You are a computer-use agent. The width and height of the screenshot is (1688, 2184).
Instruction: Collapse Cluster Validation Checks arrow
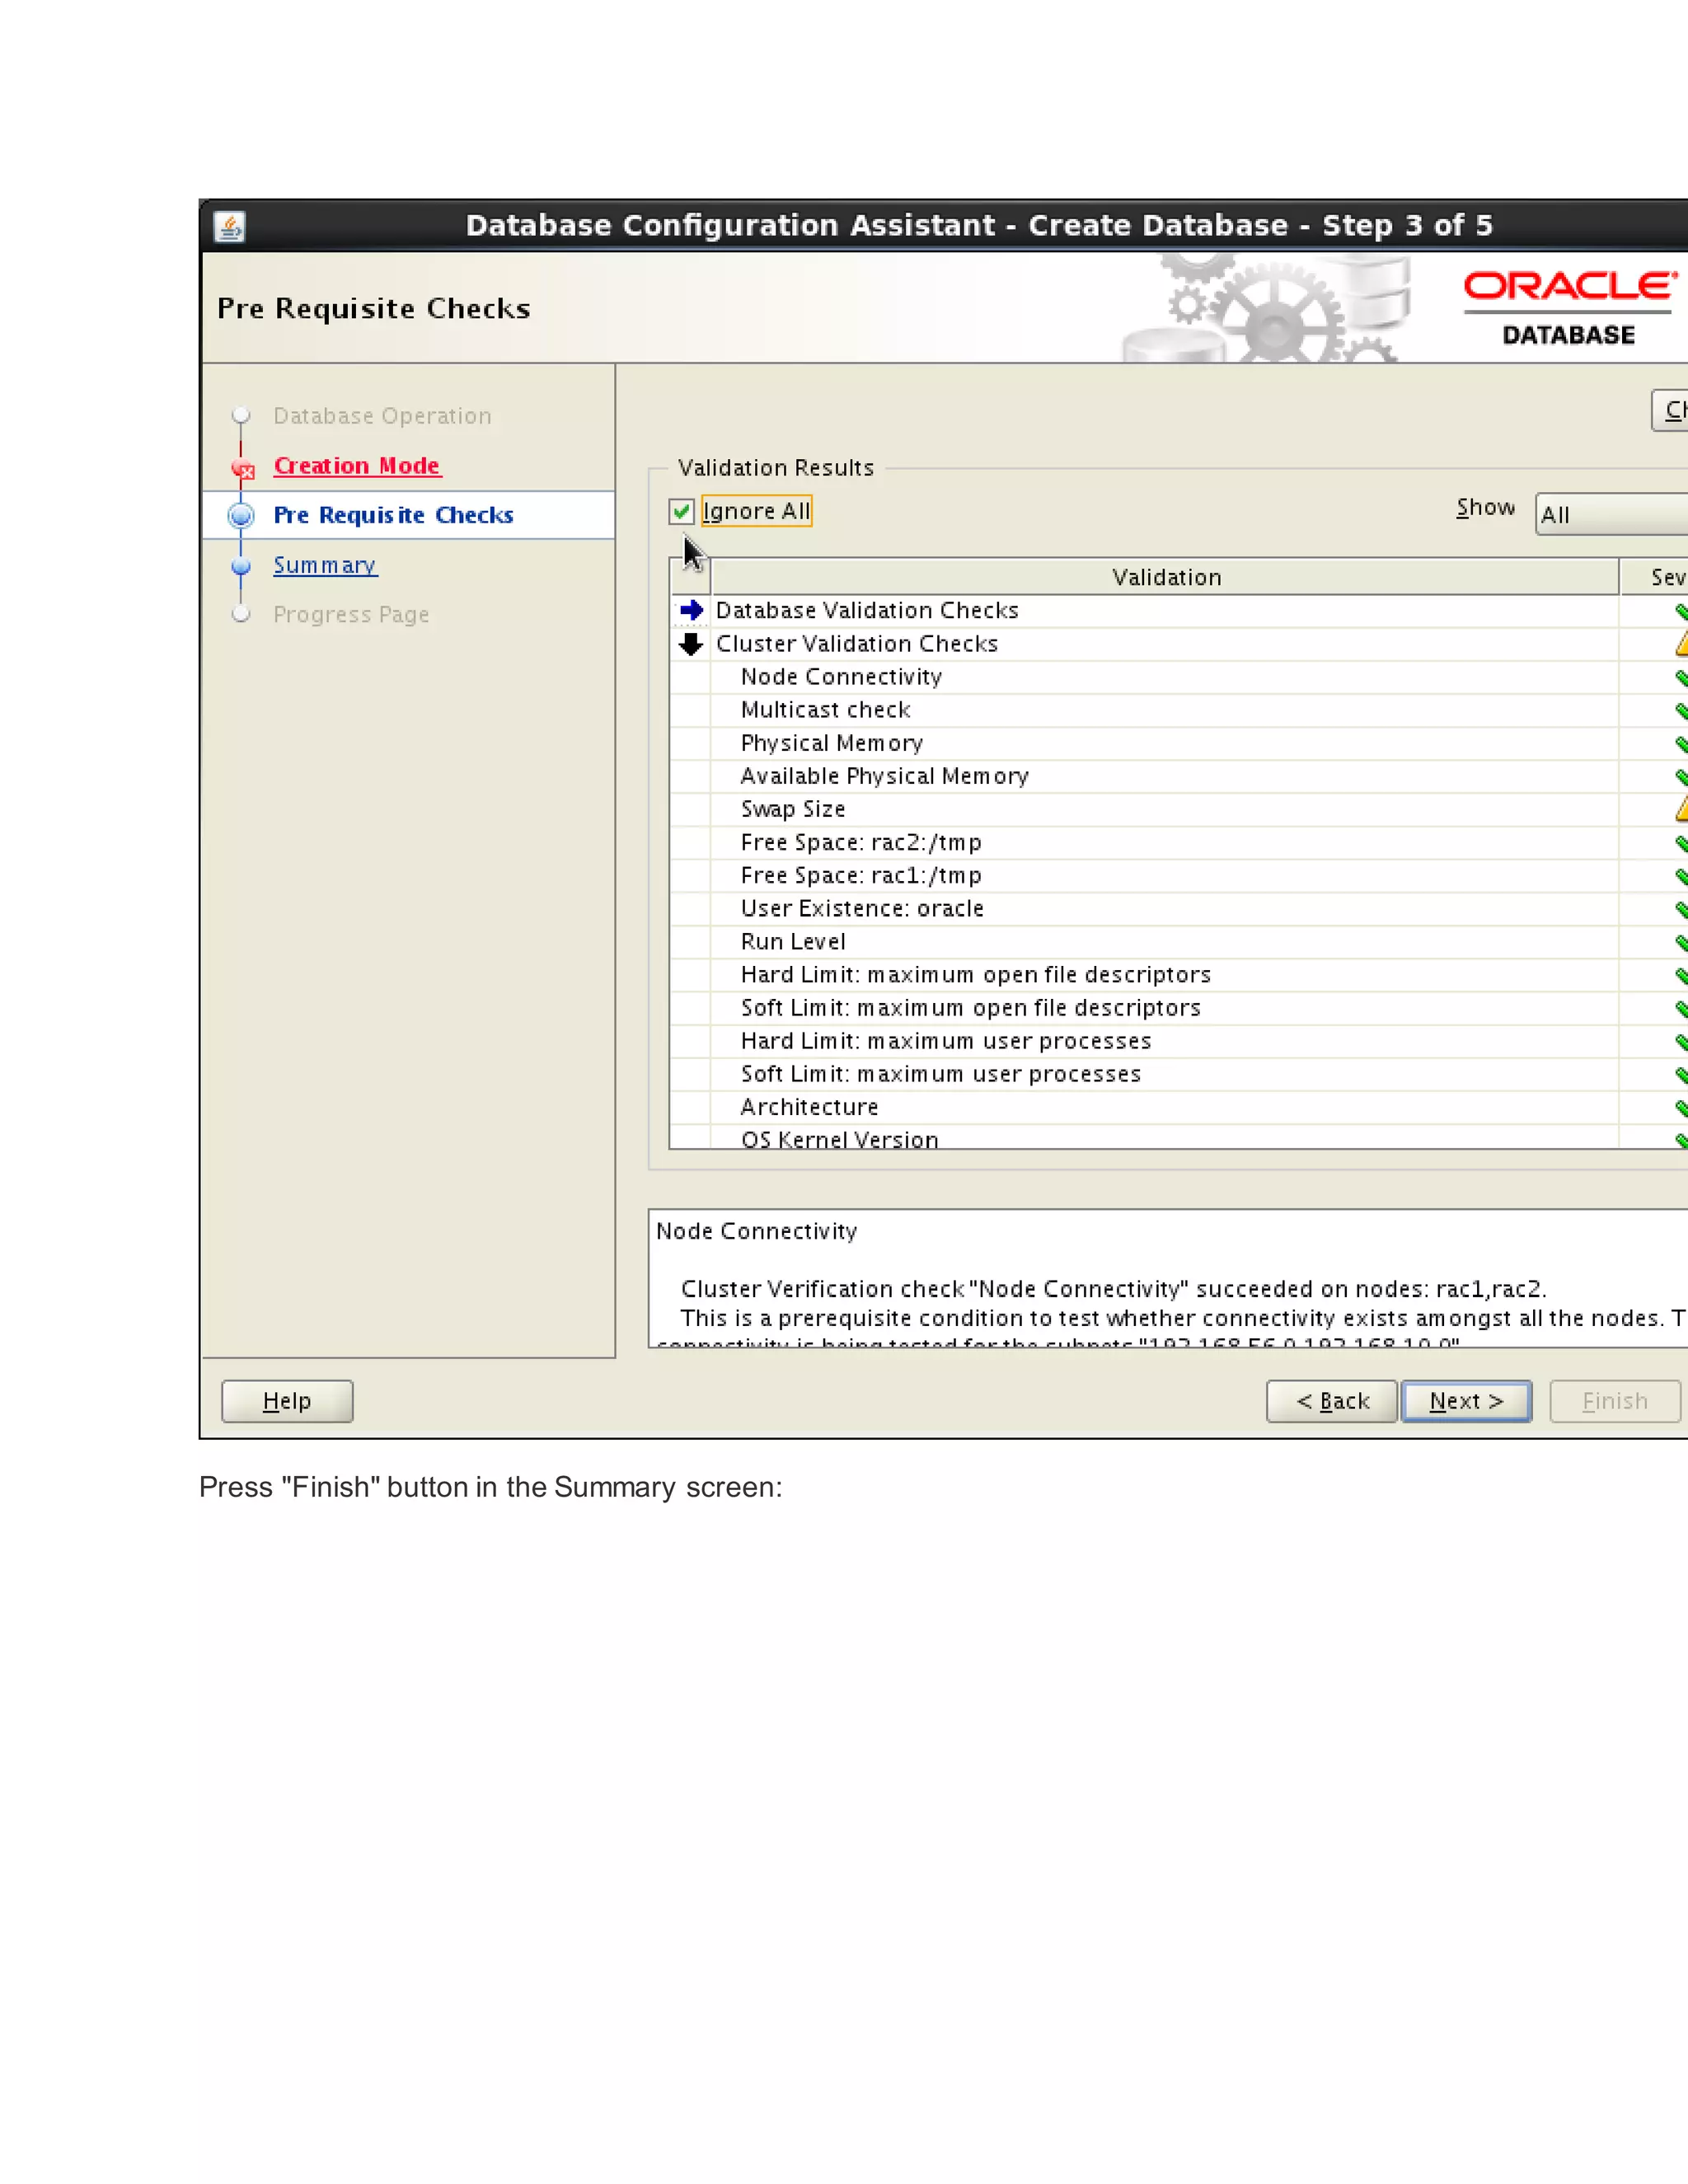tap(691, 644)
